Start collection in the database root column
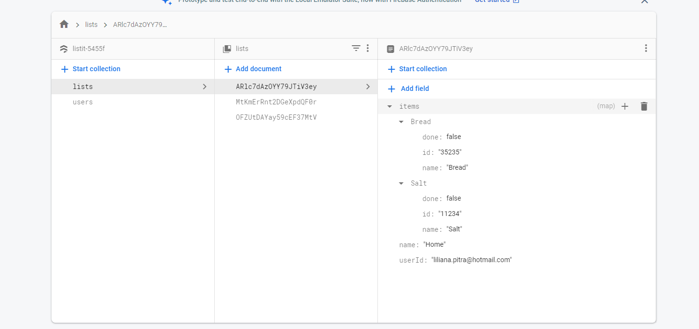 point(91,69)
